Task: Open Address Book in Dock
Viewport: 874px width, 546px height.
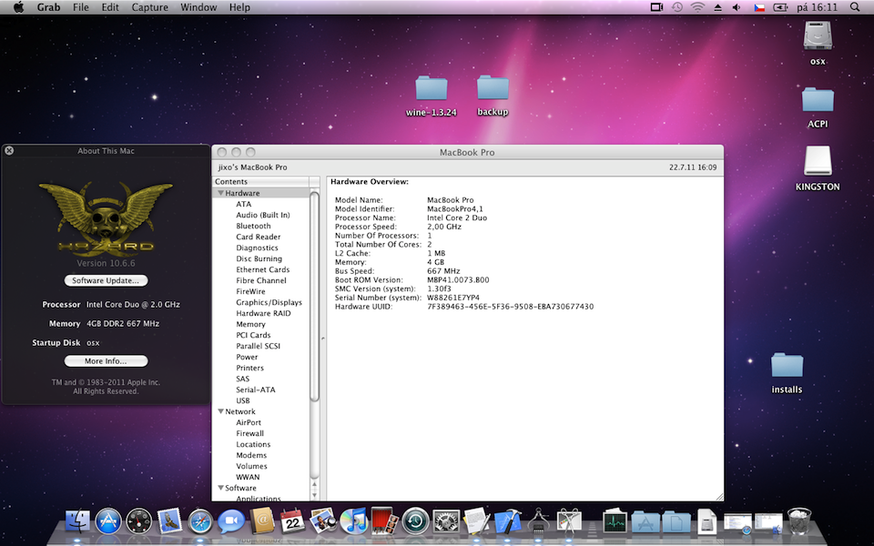Action: tap(261, 521)
